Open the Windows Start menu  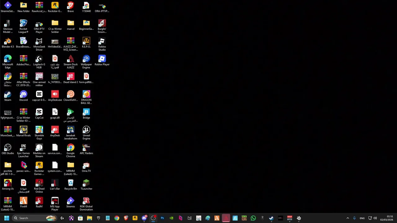7,218
